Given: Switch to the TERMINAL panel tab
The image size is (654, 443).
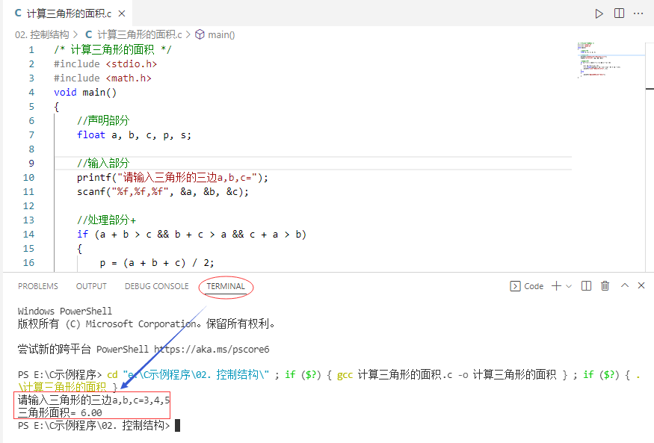Looking at the screenshot, I should [x=226, y=286].
